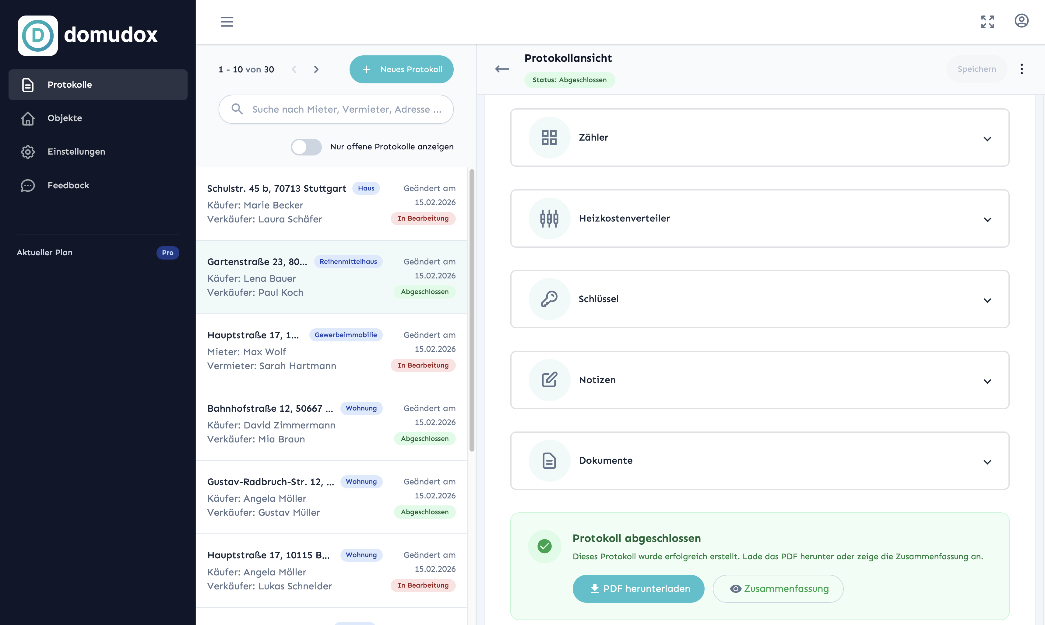
Task: Click the search field for Mieter
Action: coord(336,109)
